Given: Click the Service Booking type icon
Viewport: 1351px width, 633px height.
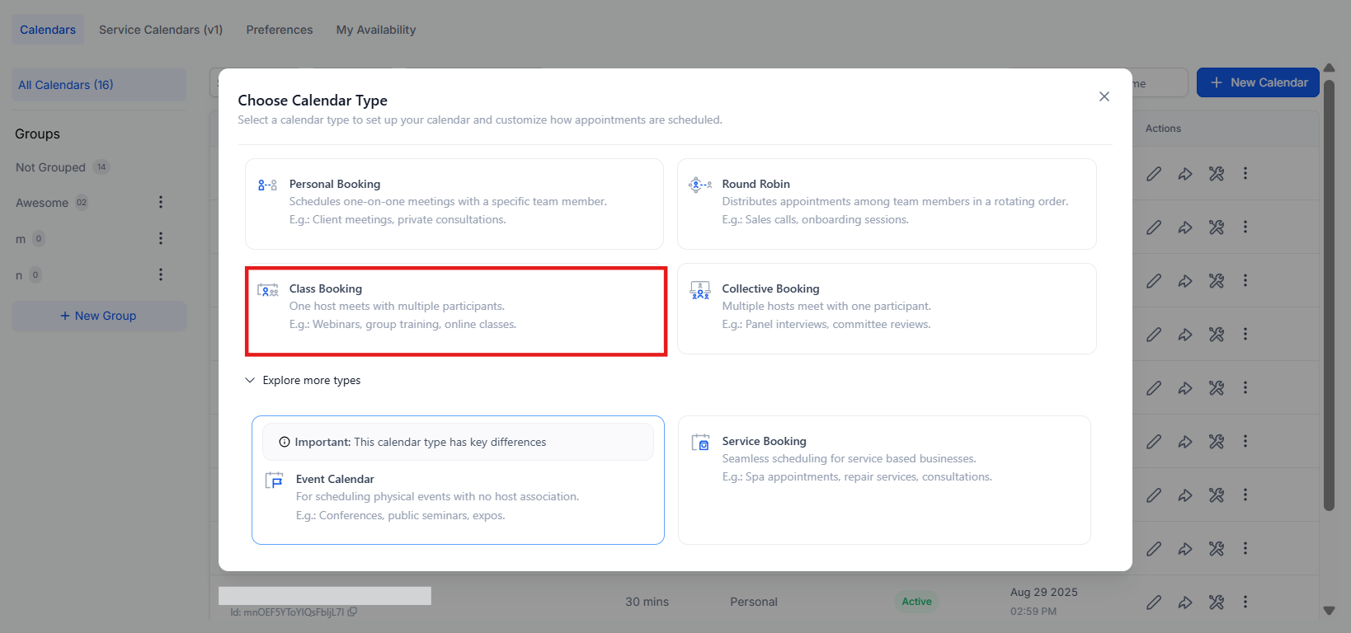Looking at the screenshot, I should (x=700, y=443).
